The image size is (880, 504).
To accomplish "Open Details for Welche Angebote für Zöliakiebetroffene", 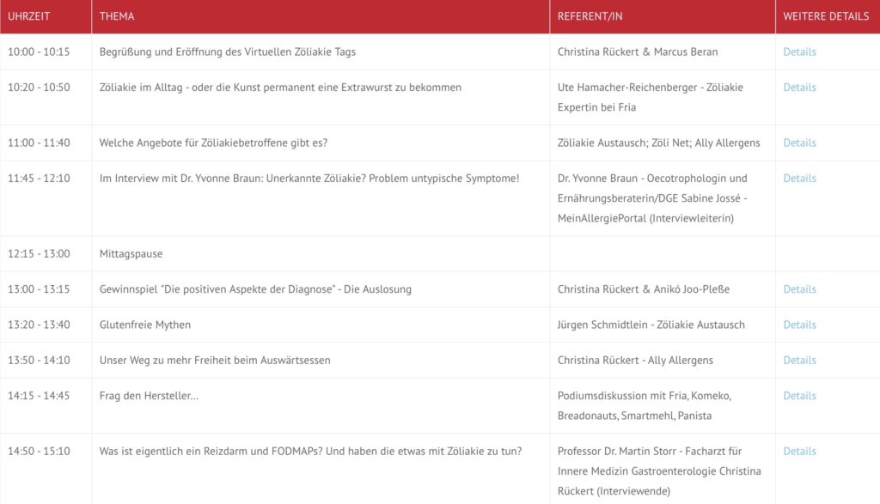I will pyautogui.click(x=799, y=143).
